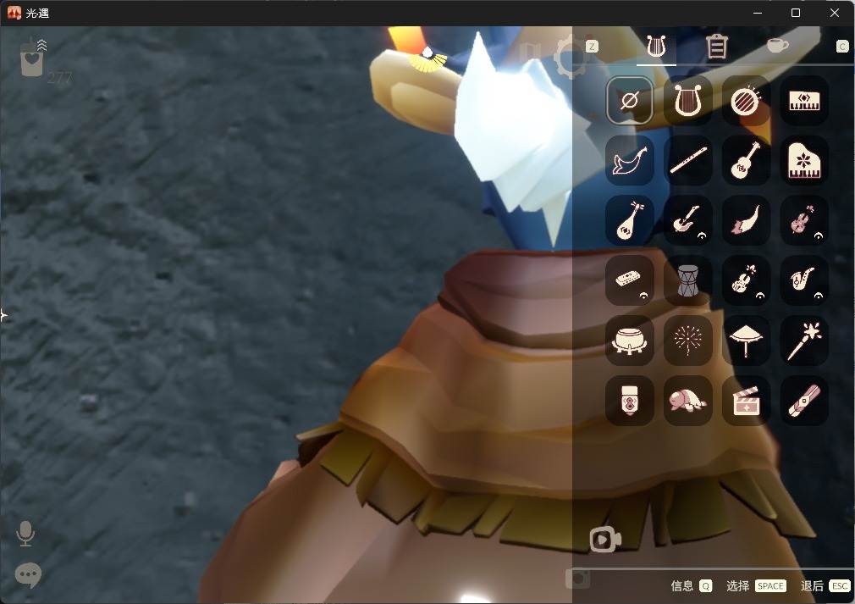The width and height of the screenshot is (855, 604).
Task: Click the 退后 ESC back button
Action: click(x=825, y=586)
